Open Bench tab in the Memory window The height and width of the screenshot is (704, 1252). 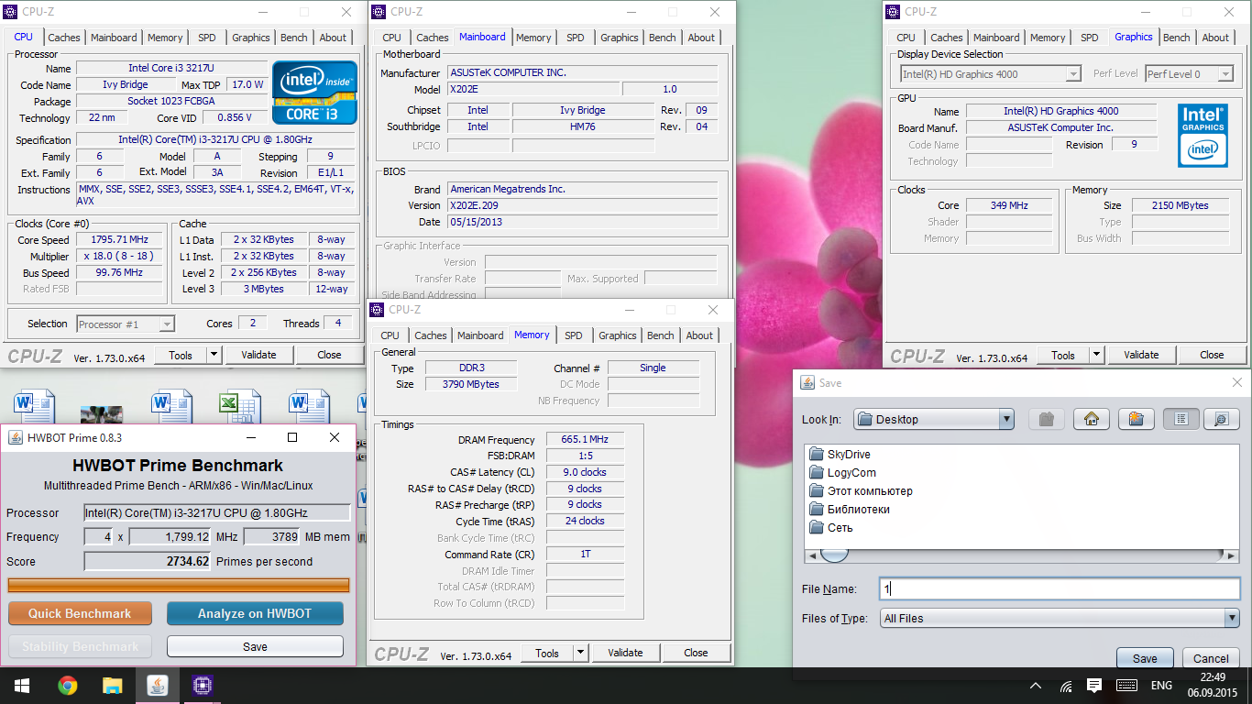coord(661,335)
